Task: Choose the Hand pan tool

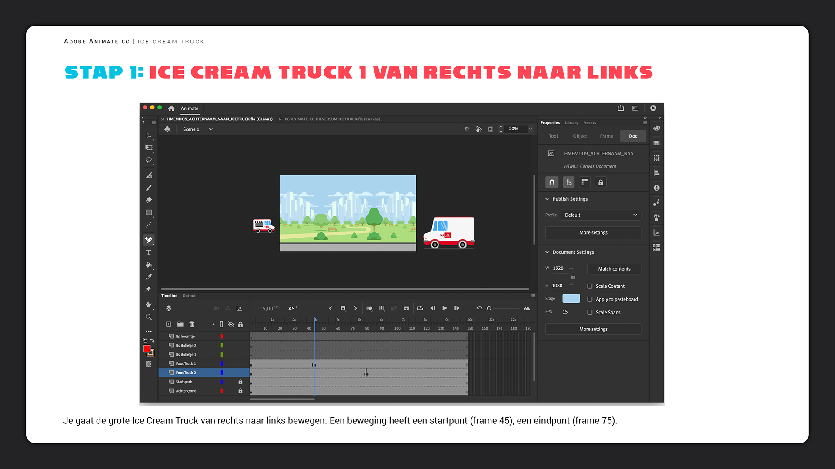Action: 149,305
